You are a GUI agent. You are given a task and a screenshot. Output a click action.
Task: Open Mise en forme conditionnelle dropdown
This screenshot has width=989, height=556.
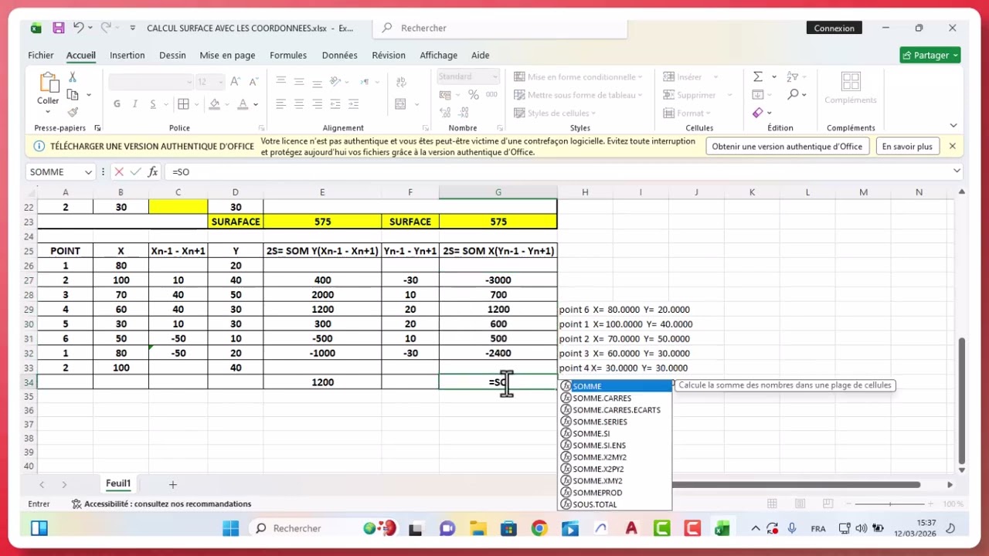577,77
